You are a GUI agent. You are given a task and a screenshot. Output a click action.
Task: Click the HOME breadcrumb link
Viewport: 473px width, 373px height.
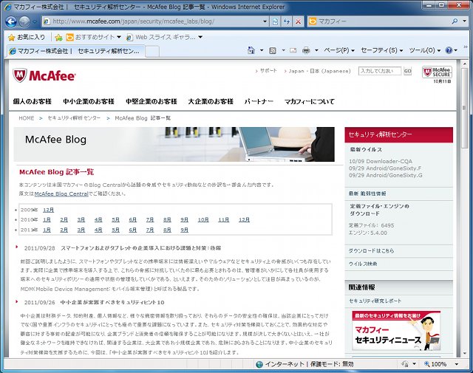pyautogui.click(x=27, y=118)
